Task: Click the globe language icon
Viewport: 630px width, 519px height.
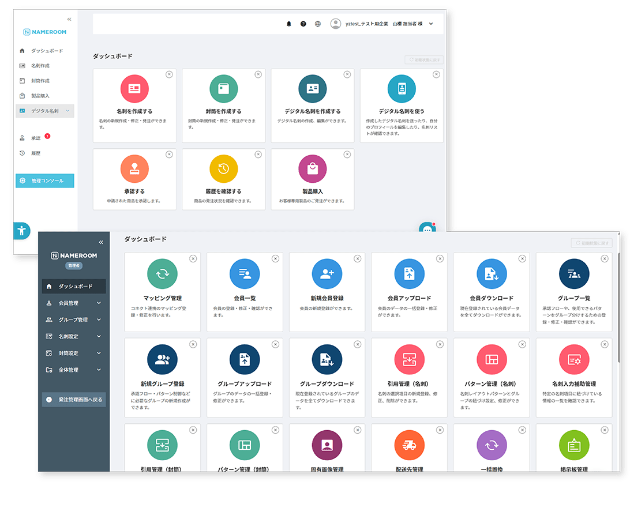Action: tap(318, 24)
